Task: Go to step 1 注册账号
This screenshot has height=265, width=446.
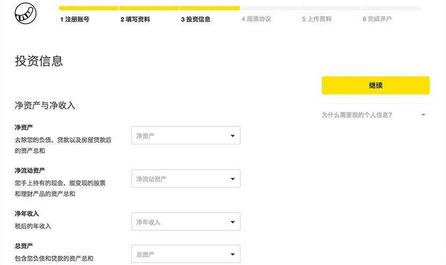Action: click(75, 19)
